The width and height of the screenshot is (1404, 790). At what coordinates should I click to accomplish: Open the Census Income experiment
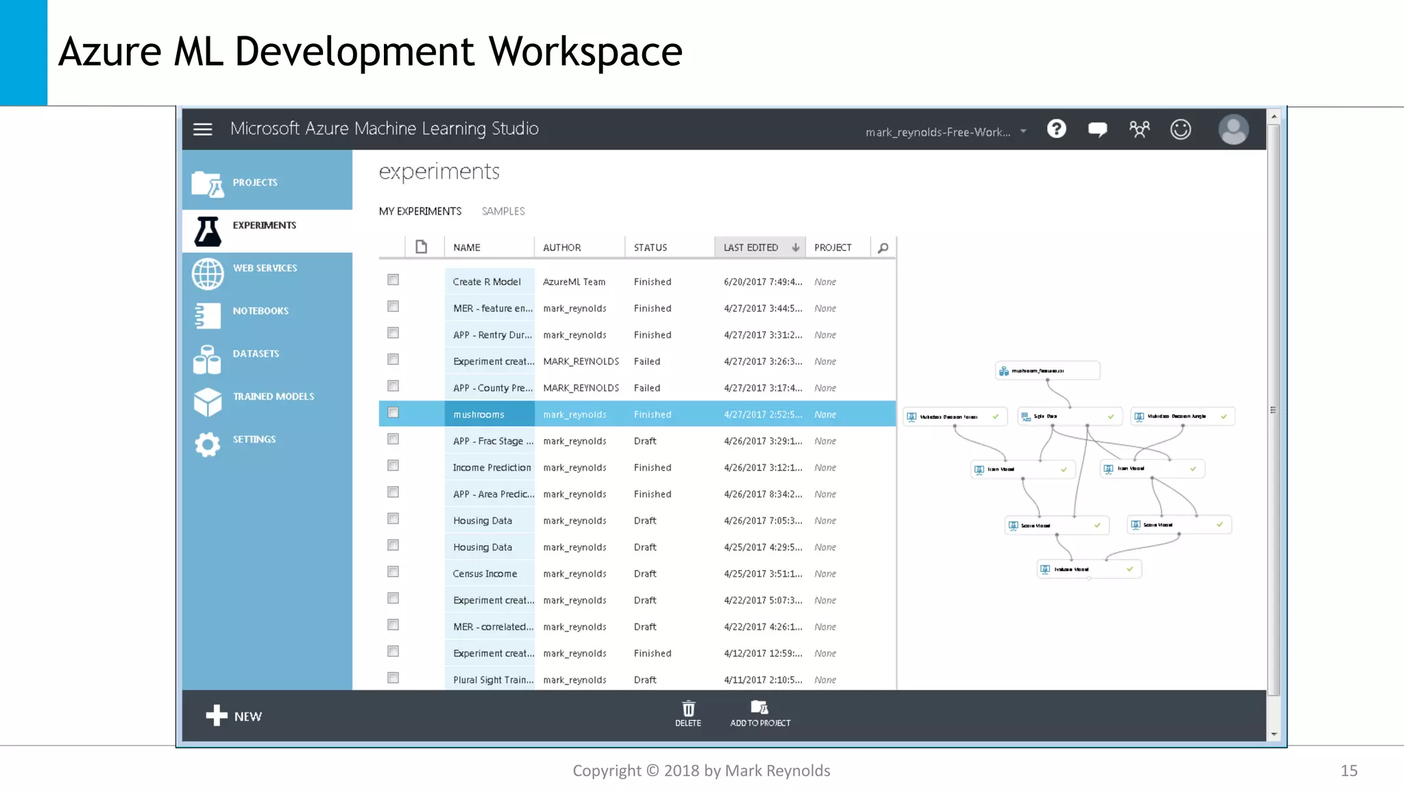click(x=485, y=574)
